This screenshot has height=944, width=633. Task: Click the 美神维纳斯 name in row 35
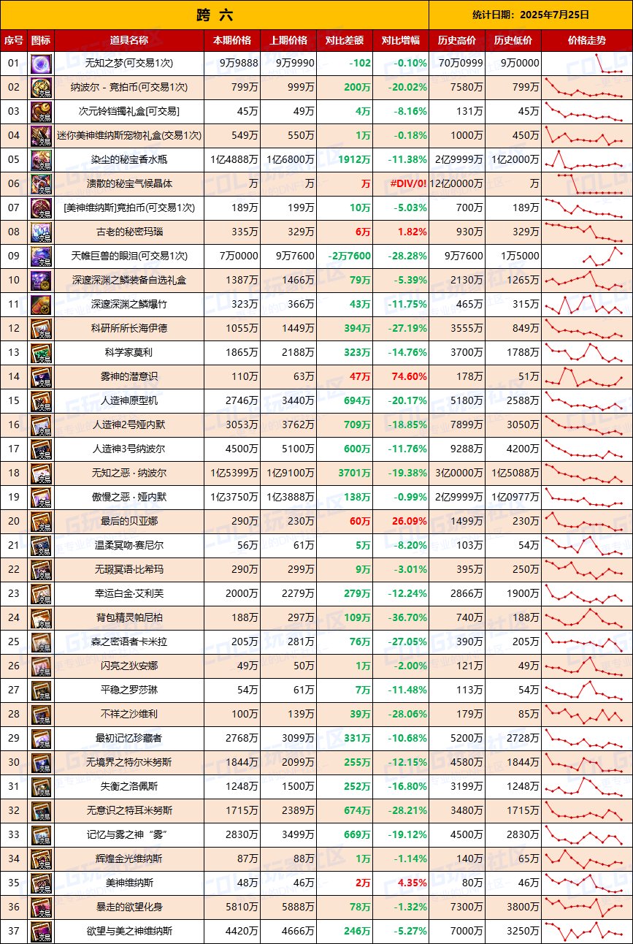pos(128,883)
